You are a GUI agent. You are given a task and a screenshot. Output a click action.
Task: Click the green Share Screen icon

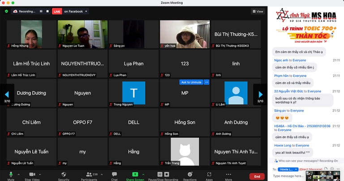coord(135,174)
